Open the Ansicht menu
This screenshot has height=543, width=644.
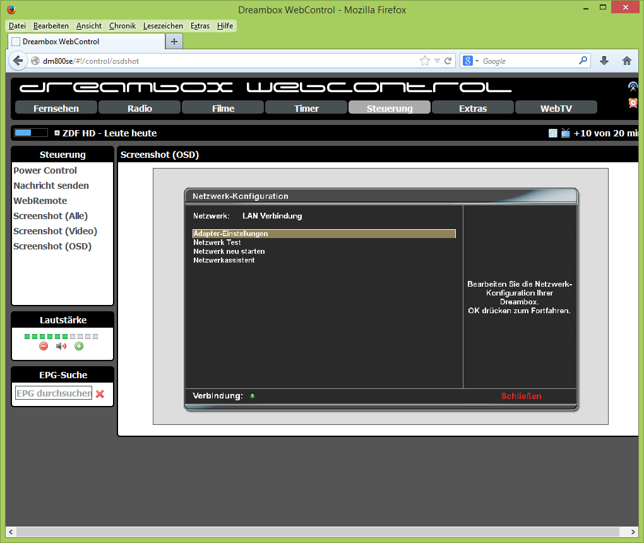tap(89, 26)
